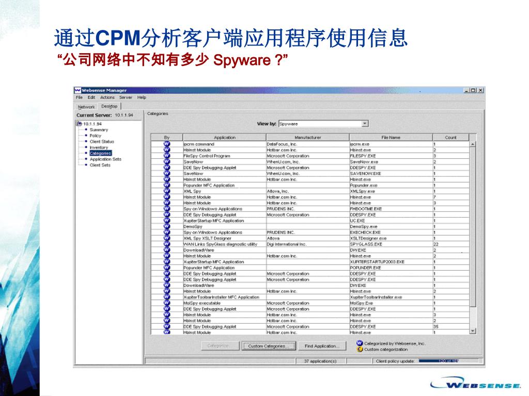Viewport: 529px width, 396px height.
Task: Select Client Status in the tree
Action: coord(102,141)
